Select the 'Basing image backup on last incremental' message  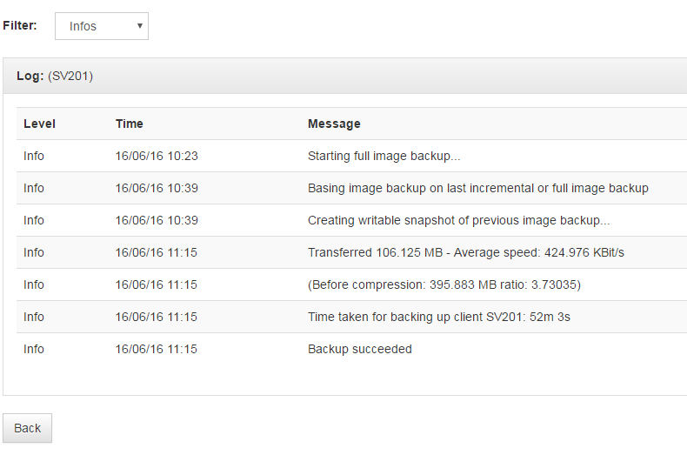pyautogui.click(x=478, y=188)
